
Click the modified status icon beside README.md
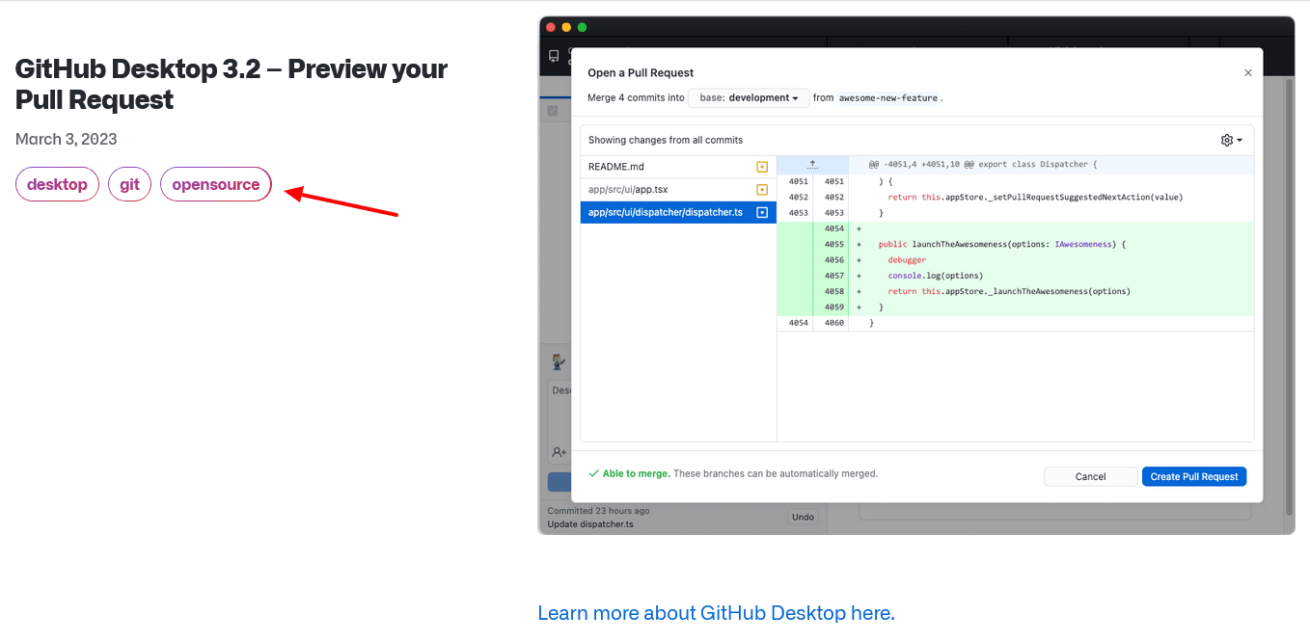pyautogui.click(x=762, y=167)
